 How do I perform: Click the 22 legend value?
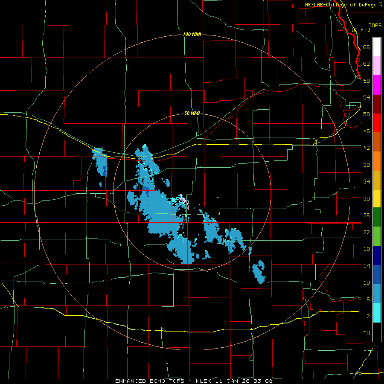367,233
